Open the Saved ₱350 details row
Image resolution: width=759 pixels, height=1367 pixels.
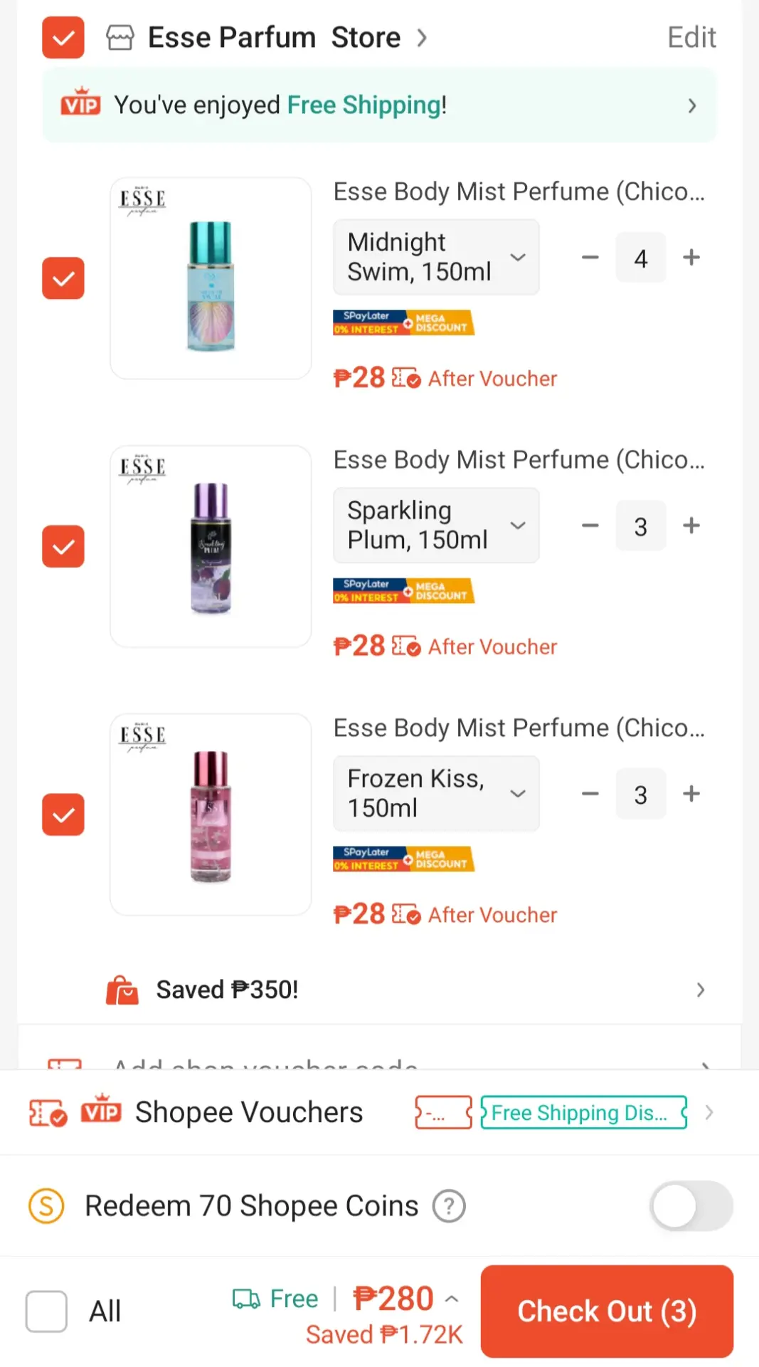pyautogui.click(x=405, y=990)
